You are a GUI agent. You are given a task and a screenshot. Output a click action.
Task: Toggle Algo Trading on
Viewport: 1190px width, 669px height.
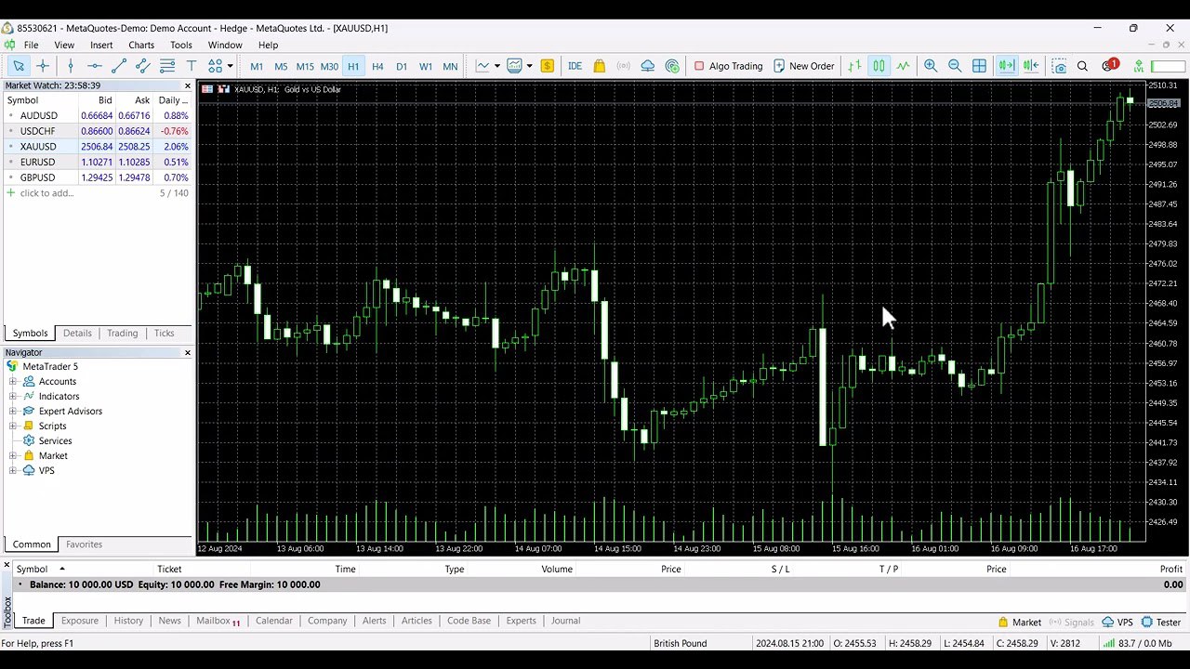[x=727, y=66]
